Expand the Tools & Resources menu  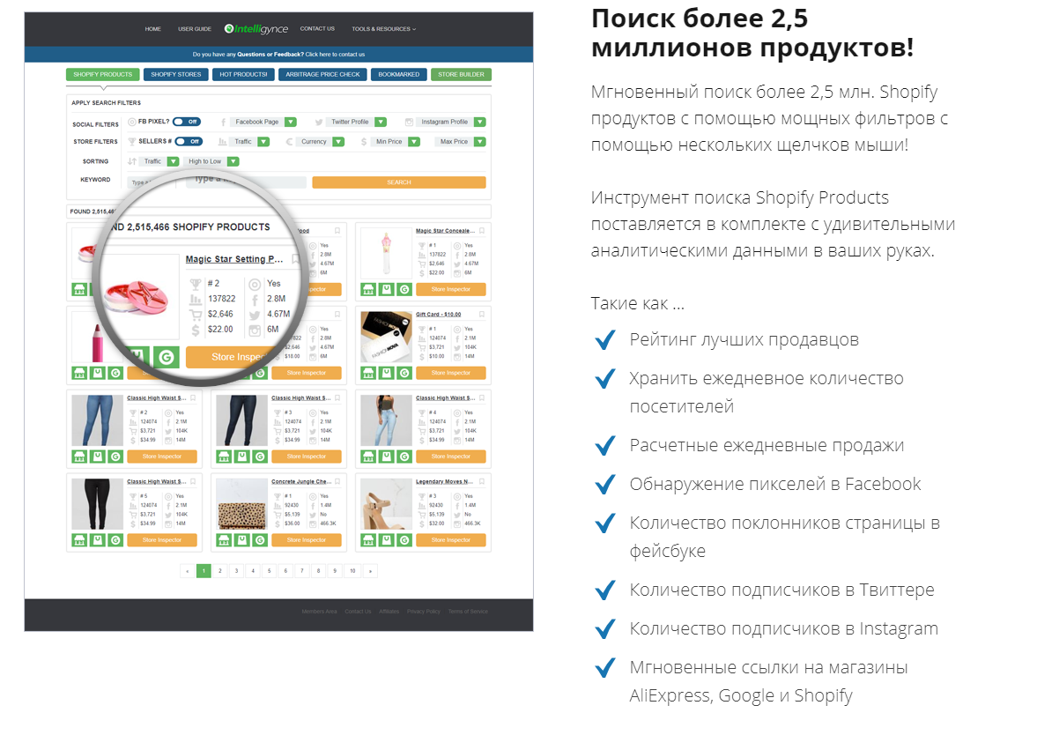[x=383, y=29]
